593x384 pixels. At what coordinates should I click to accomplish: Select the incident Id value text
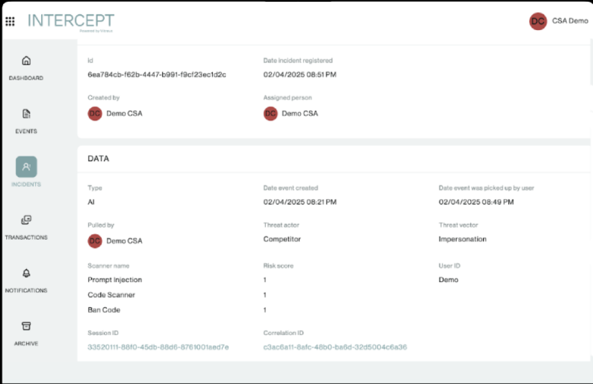158,74
